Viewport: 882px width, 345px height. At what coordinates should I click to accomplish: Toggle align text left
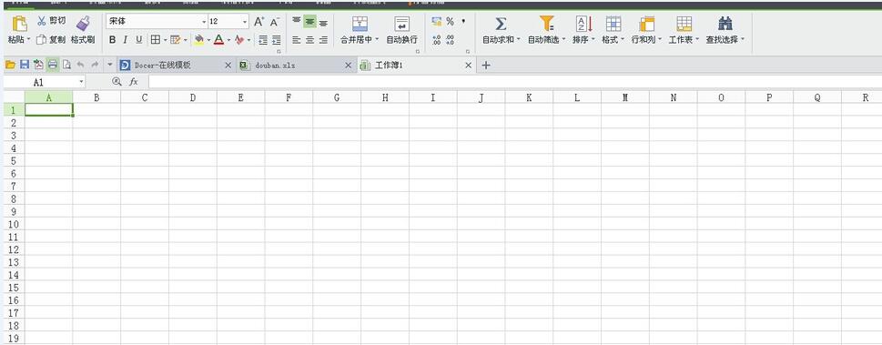click(x=297, y=40)
